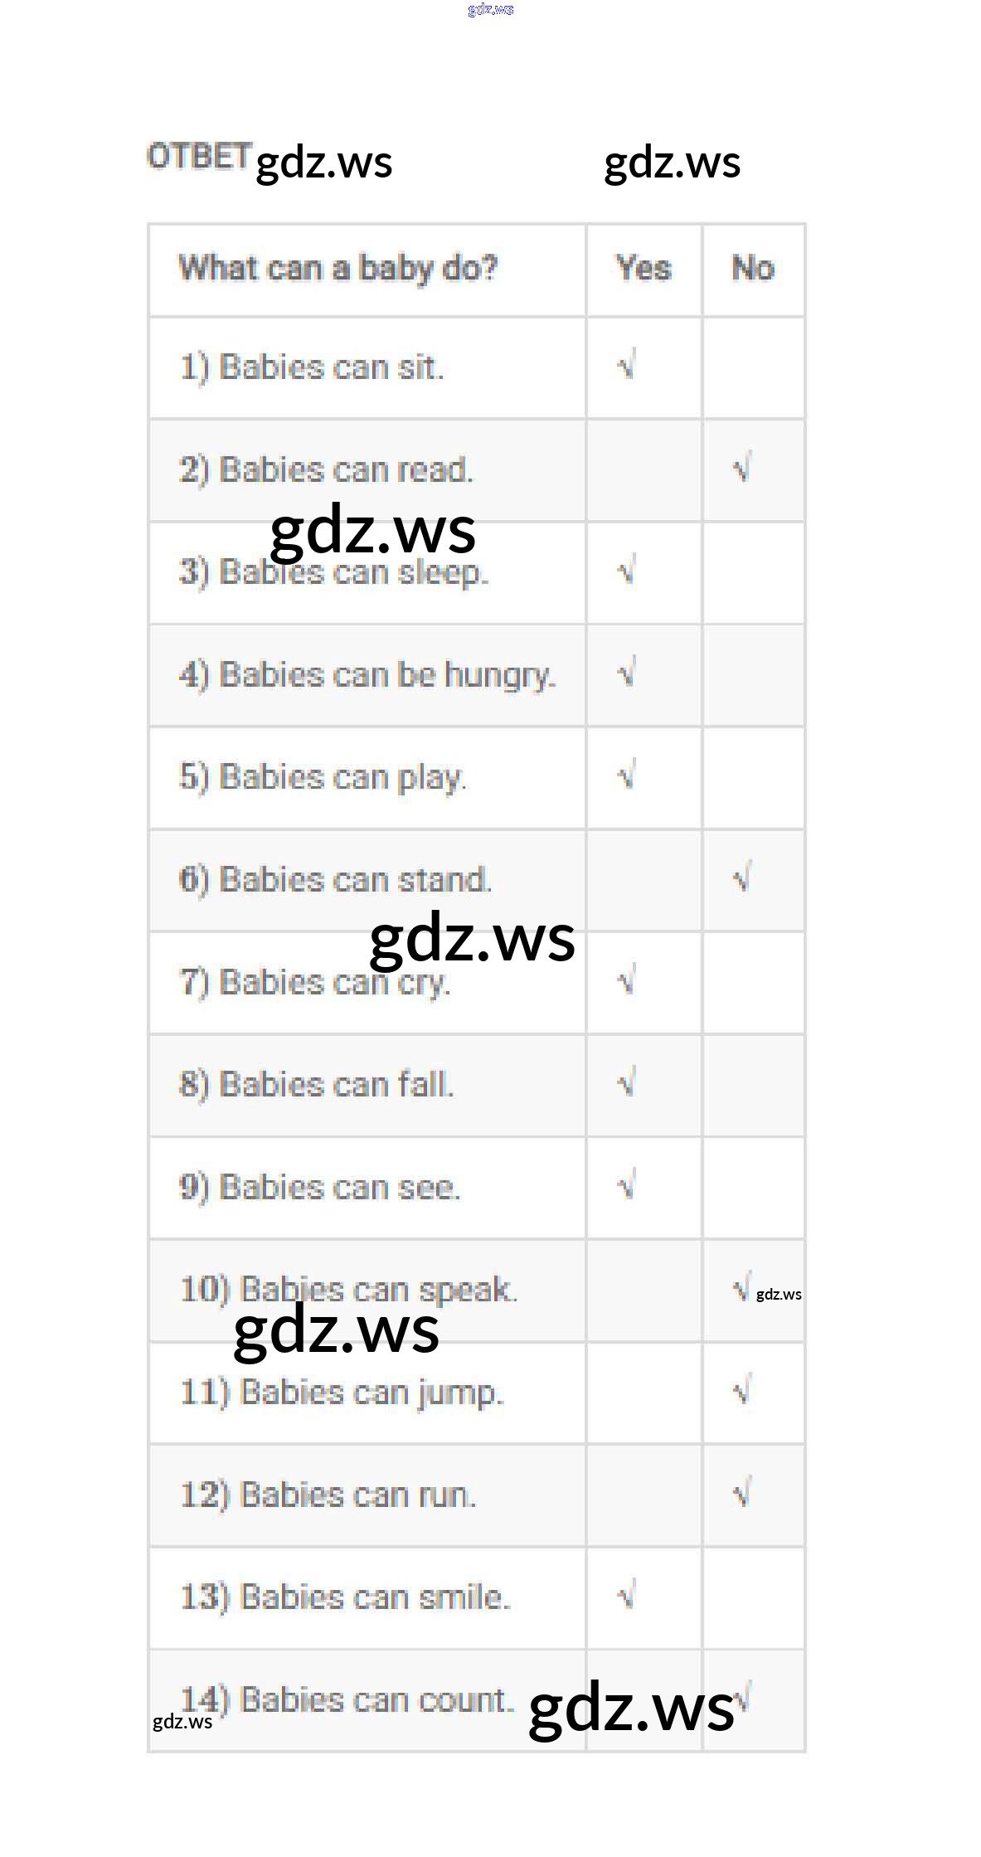Select the Yes checkmark for Babies can fall

[627, 1082]
